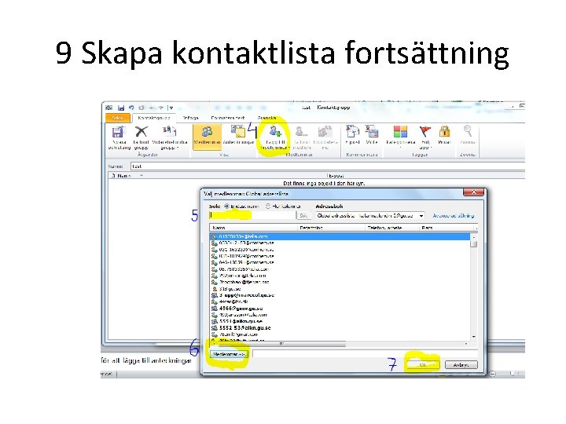566x424 pixels.
Task: Select the 'Fler kolumner' radio button
Action: (268, 207)
